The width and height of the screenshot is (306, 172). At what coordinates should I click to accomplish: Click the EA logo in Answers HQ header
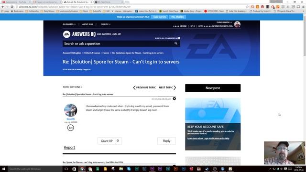click(66, 34)
